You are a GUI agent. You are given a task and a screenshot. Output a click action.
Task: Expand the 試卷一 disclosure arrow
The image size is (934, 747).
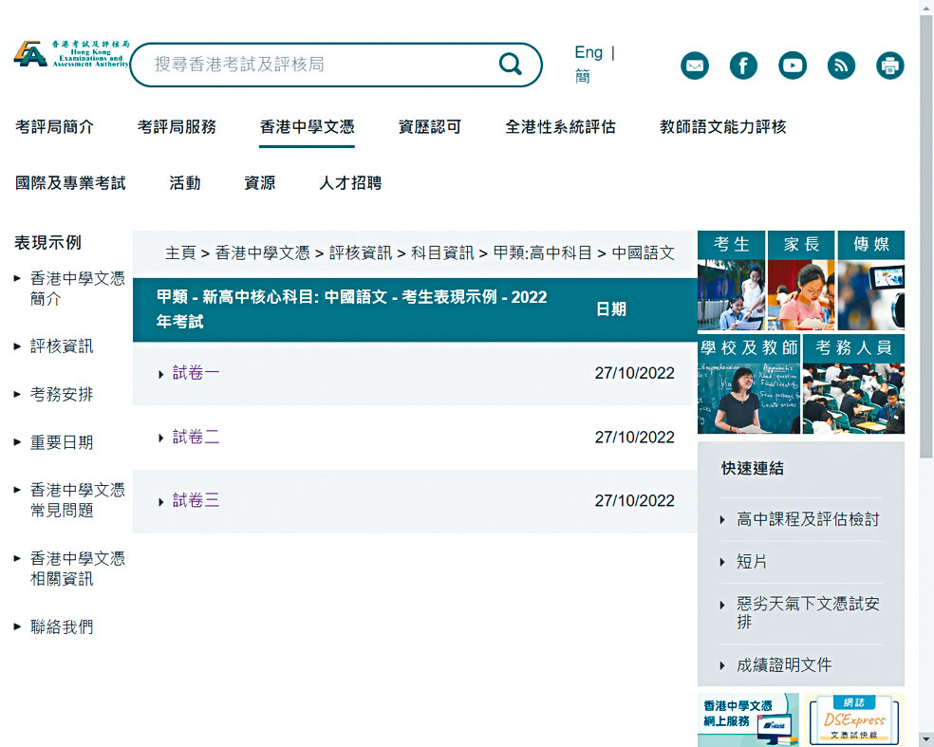click(161, 374)
